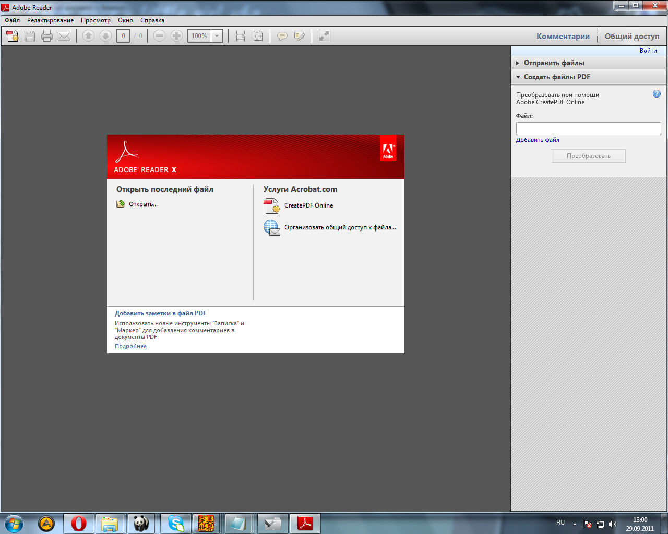Image resolution: width=668 pixels, height=534 pixels.
Task: Send file by email using envelope icon
Action: point(64,36)
